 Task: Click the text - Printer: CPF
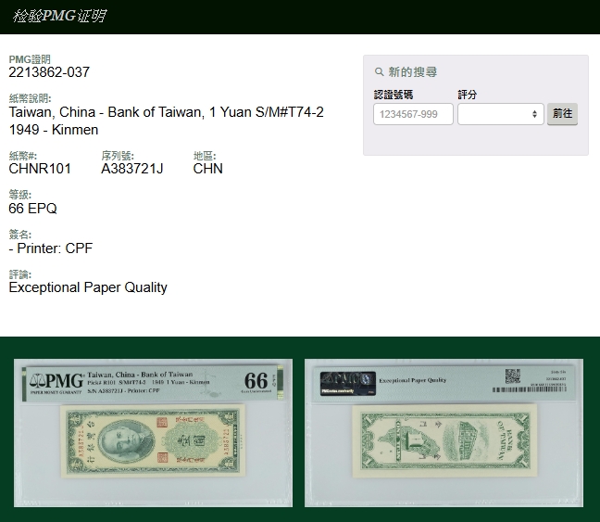click(x=51, y=248)
